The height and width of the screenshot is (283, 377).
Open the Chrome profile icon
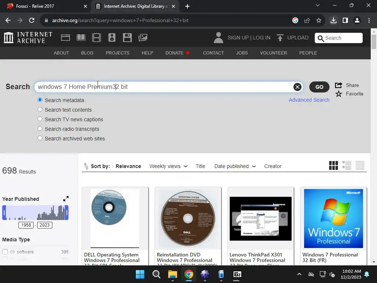(357, 21)
